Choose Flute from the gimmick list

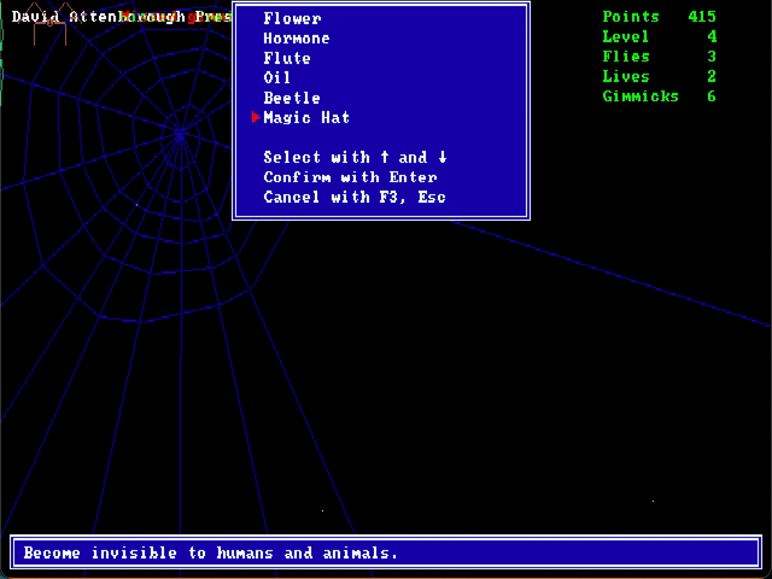click(287, 58)
